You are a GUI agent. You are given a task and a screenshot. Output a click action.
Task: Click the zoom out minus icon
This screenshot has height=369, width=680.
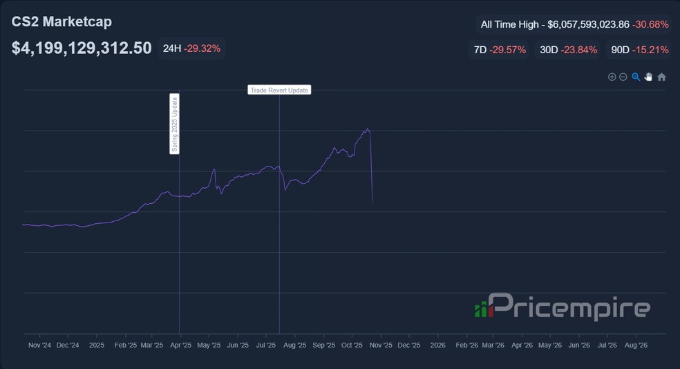click(623, 77)
